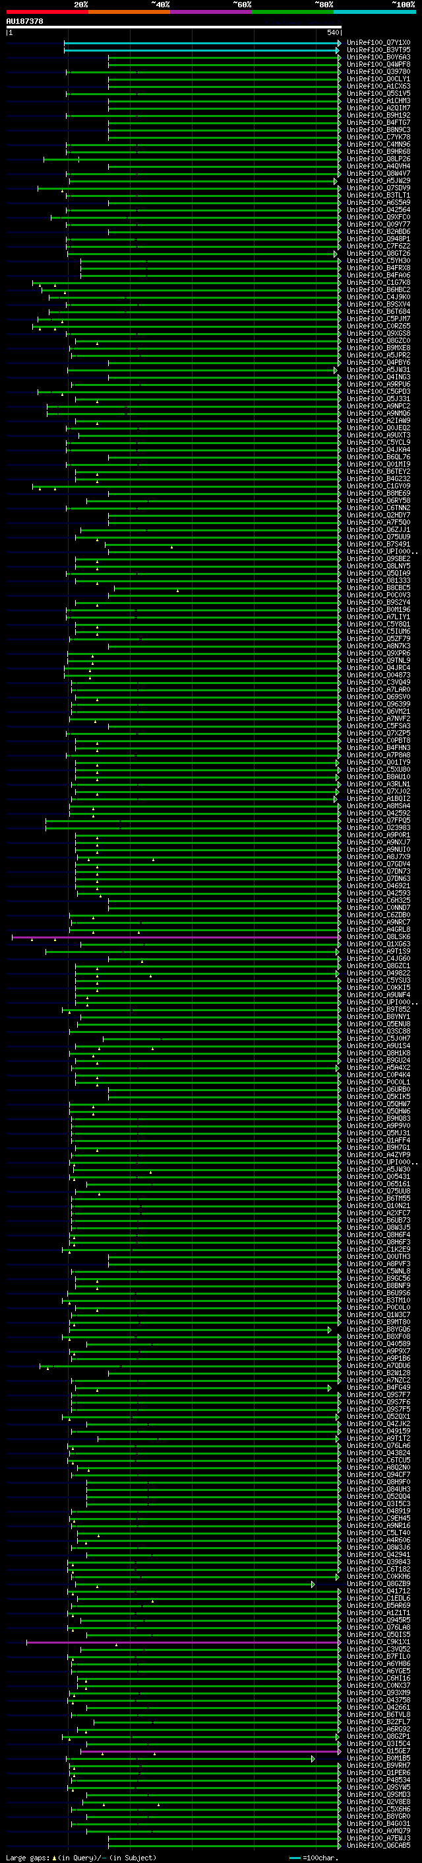The image size is (422, 1863).
Task: Select the UniRef100_B6TVL8 hit label
Action: (x=378, y=1715)
